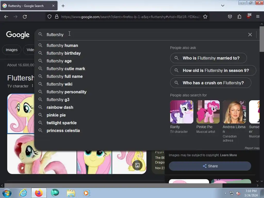Viewport: 264px width, 198px height.
Task: Click Who is Fluttershy married to?
Action: 208,58
